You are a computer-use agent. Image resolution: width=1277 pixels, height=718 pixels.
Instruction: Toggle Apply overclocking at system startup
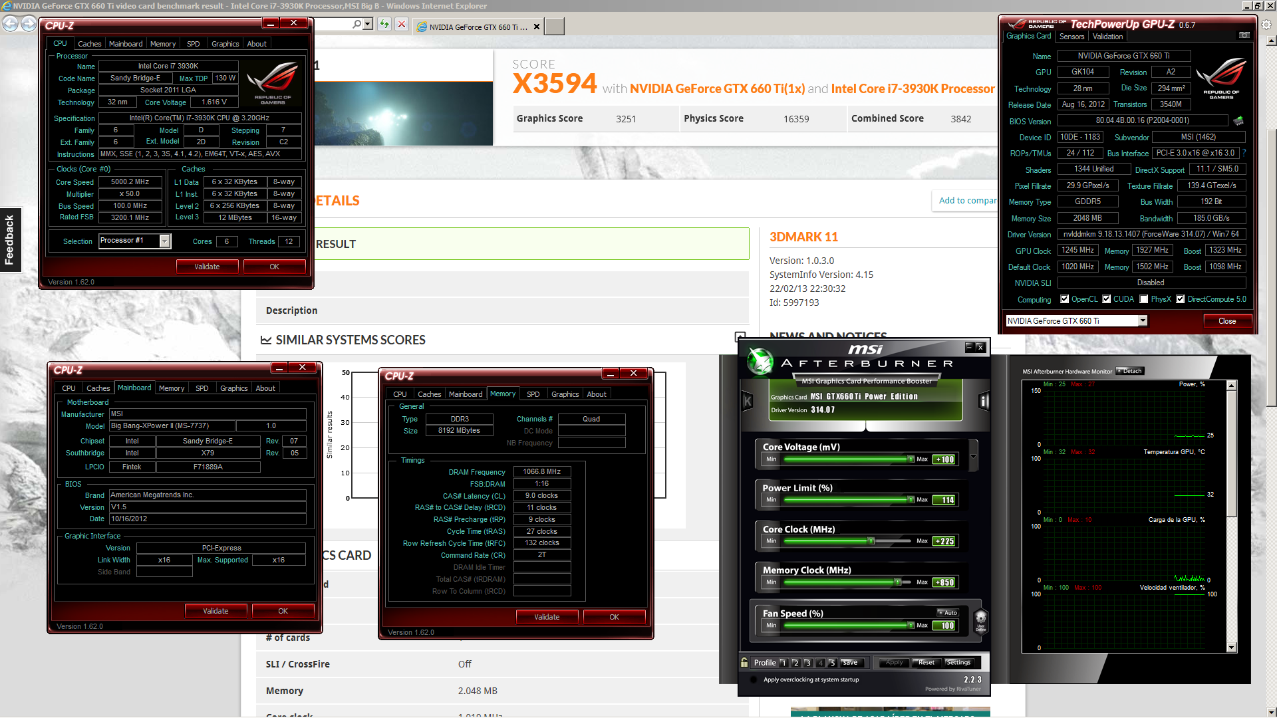point(754,679)
